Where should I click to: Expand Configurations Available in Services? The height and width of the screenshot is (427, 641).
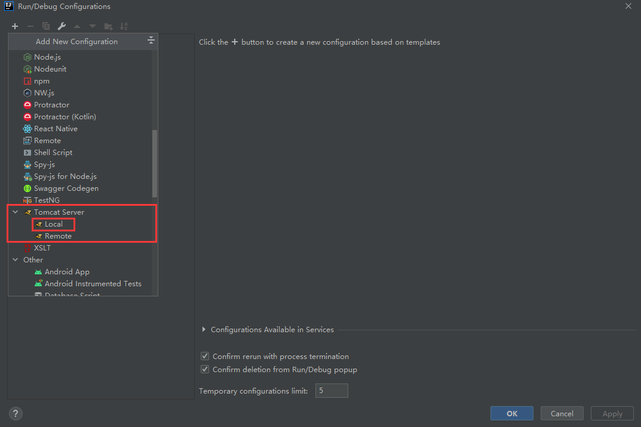click(x=204, y=329)
